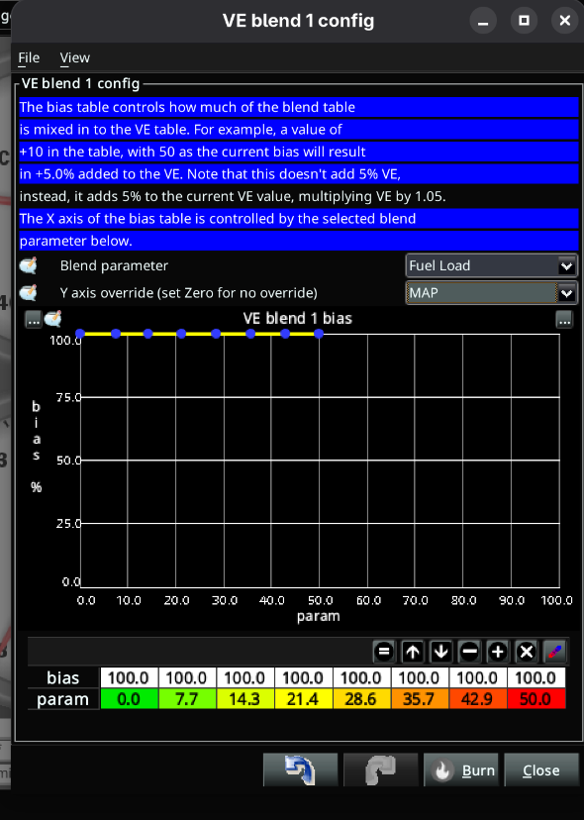Open the Blend parameter Fuel Load dropdown

click(491, 265)
